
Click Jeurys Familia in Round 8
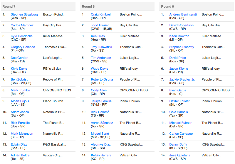tap(101, 101)
